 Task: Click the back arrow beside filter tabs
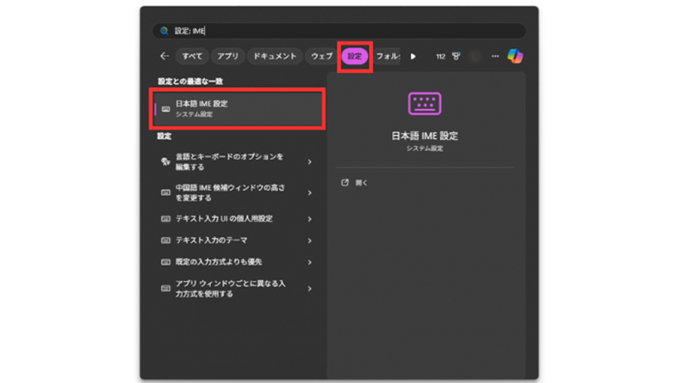pos(164,56)
